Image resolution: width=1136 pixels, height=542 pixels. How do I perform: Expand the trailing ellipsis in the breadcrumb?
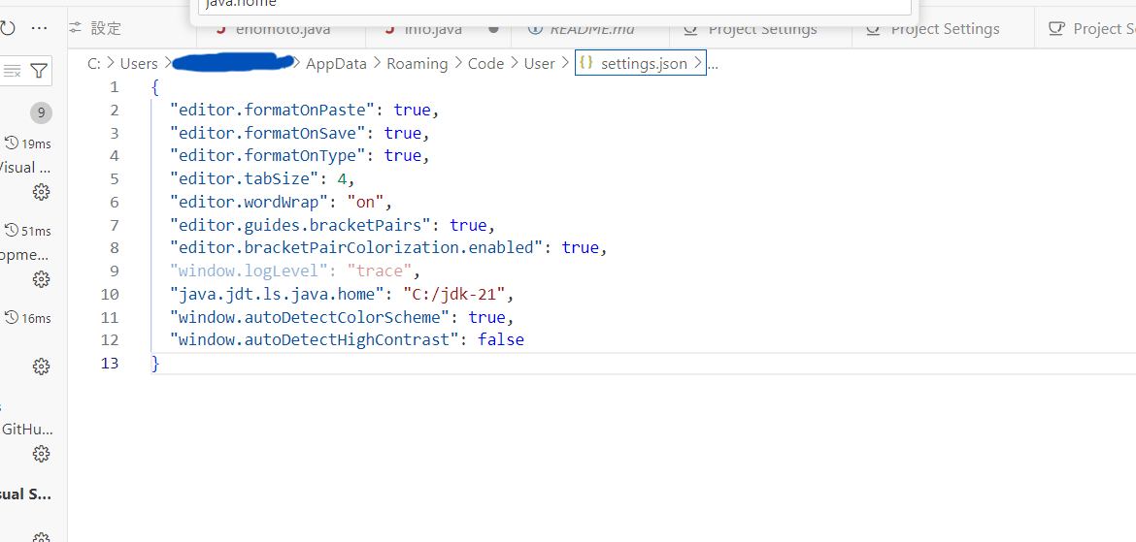[713, 64]
